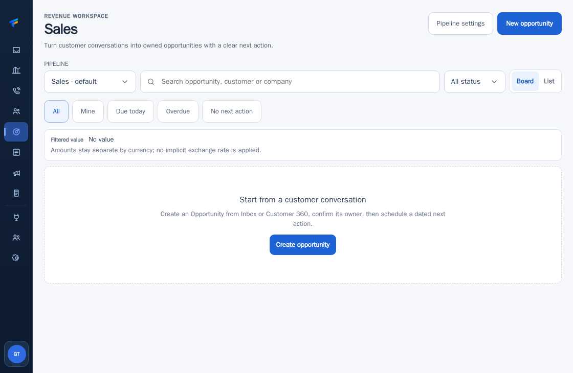573x373 pixels.
Task: Open the plug integrations icon in sidebar
Action: click(x=16, y=217)
